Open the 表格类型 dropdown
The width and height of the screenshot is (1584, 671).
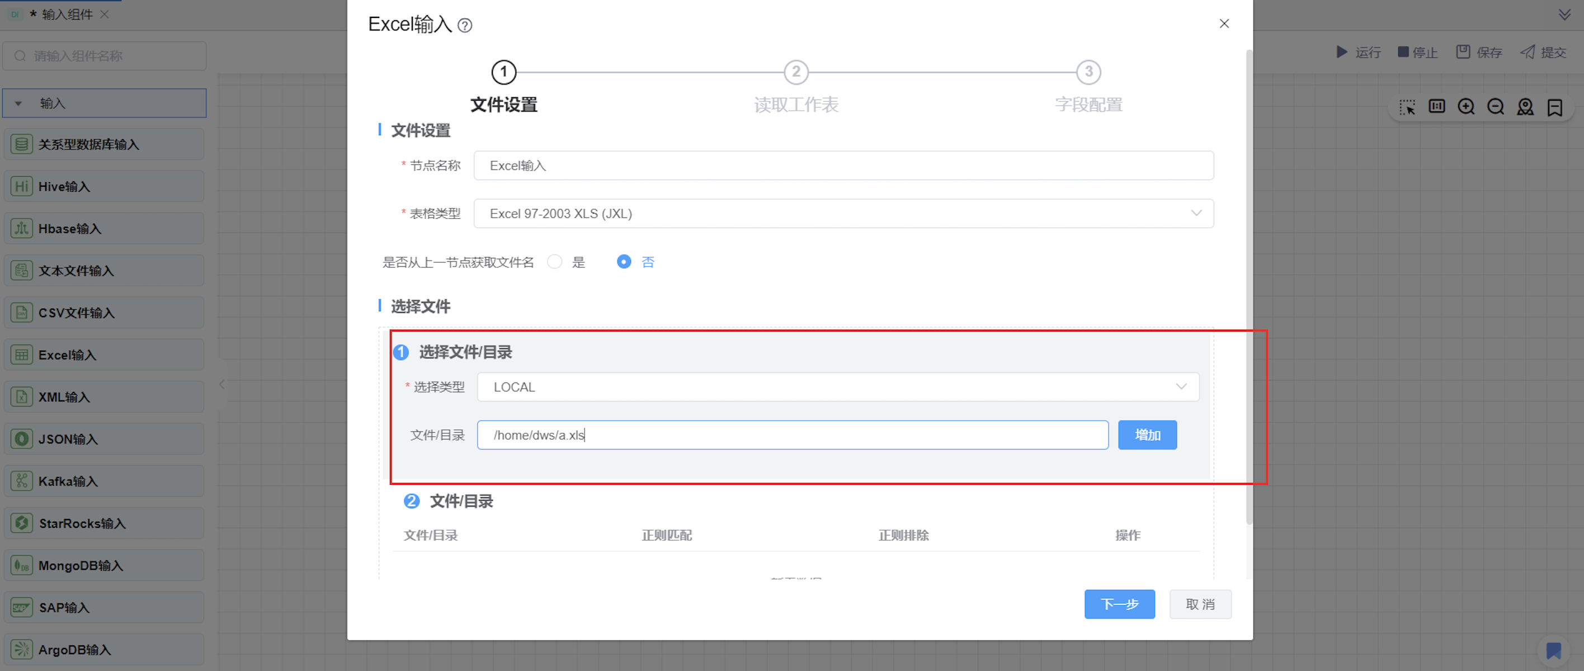tap(843, 213)
